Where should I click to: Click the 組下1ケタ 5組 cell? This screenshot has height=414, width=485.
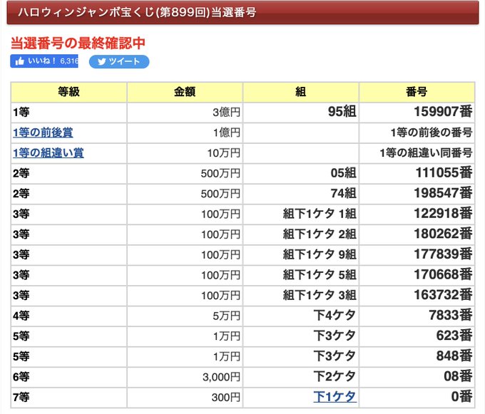(301, 275)
